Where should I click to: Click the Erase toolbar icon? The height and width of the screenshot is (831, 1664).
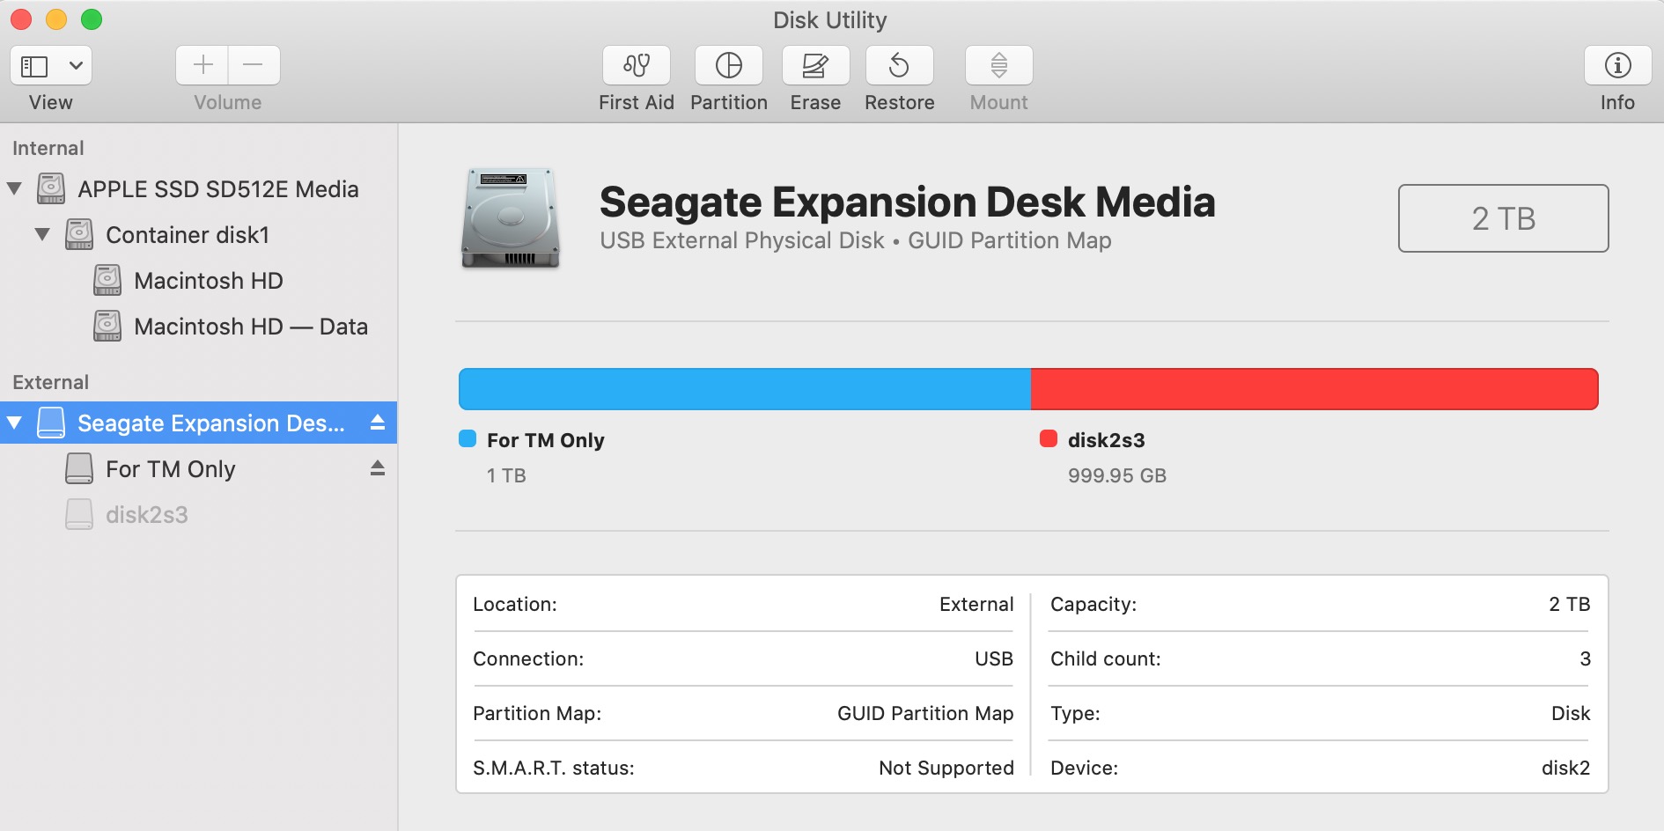click(815, 66)
